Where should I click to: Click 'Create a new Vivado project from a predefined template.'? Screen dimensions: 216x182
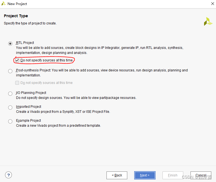[x=59, y=126]
